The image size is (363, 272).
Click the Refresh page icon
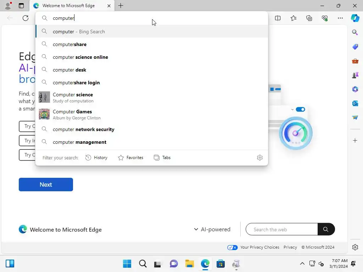point(26,18)
